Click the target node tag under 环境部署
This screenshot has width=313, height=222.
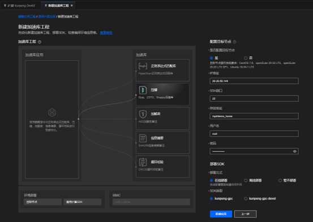[x=42, y=202]
